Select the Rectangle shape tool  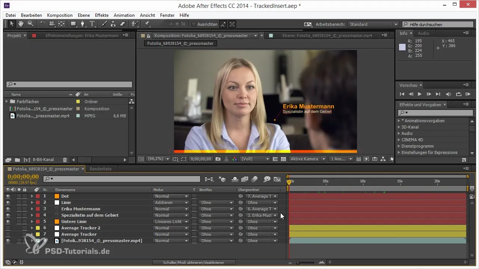74,24
